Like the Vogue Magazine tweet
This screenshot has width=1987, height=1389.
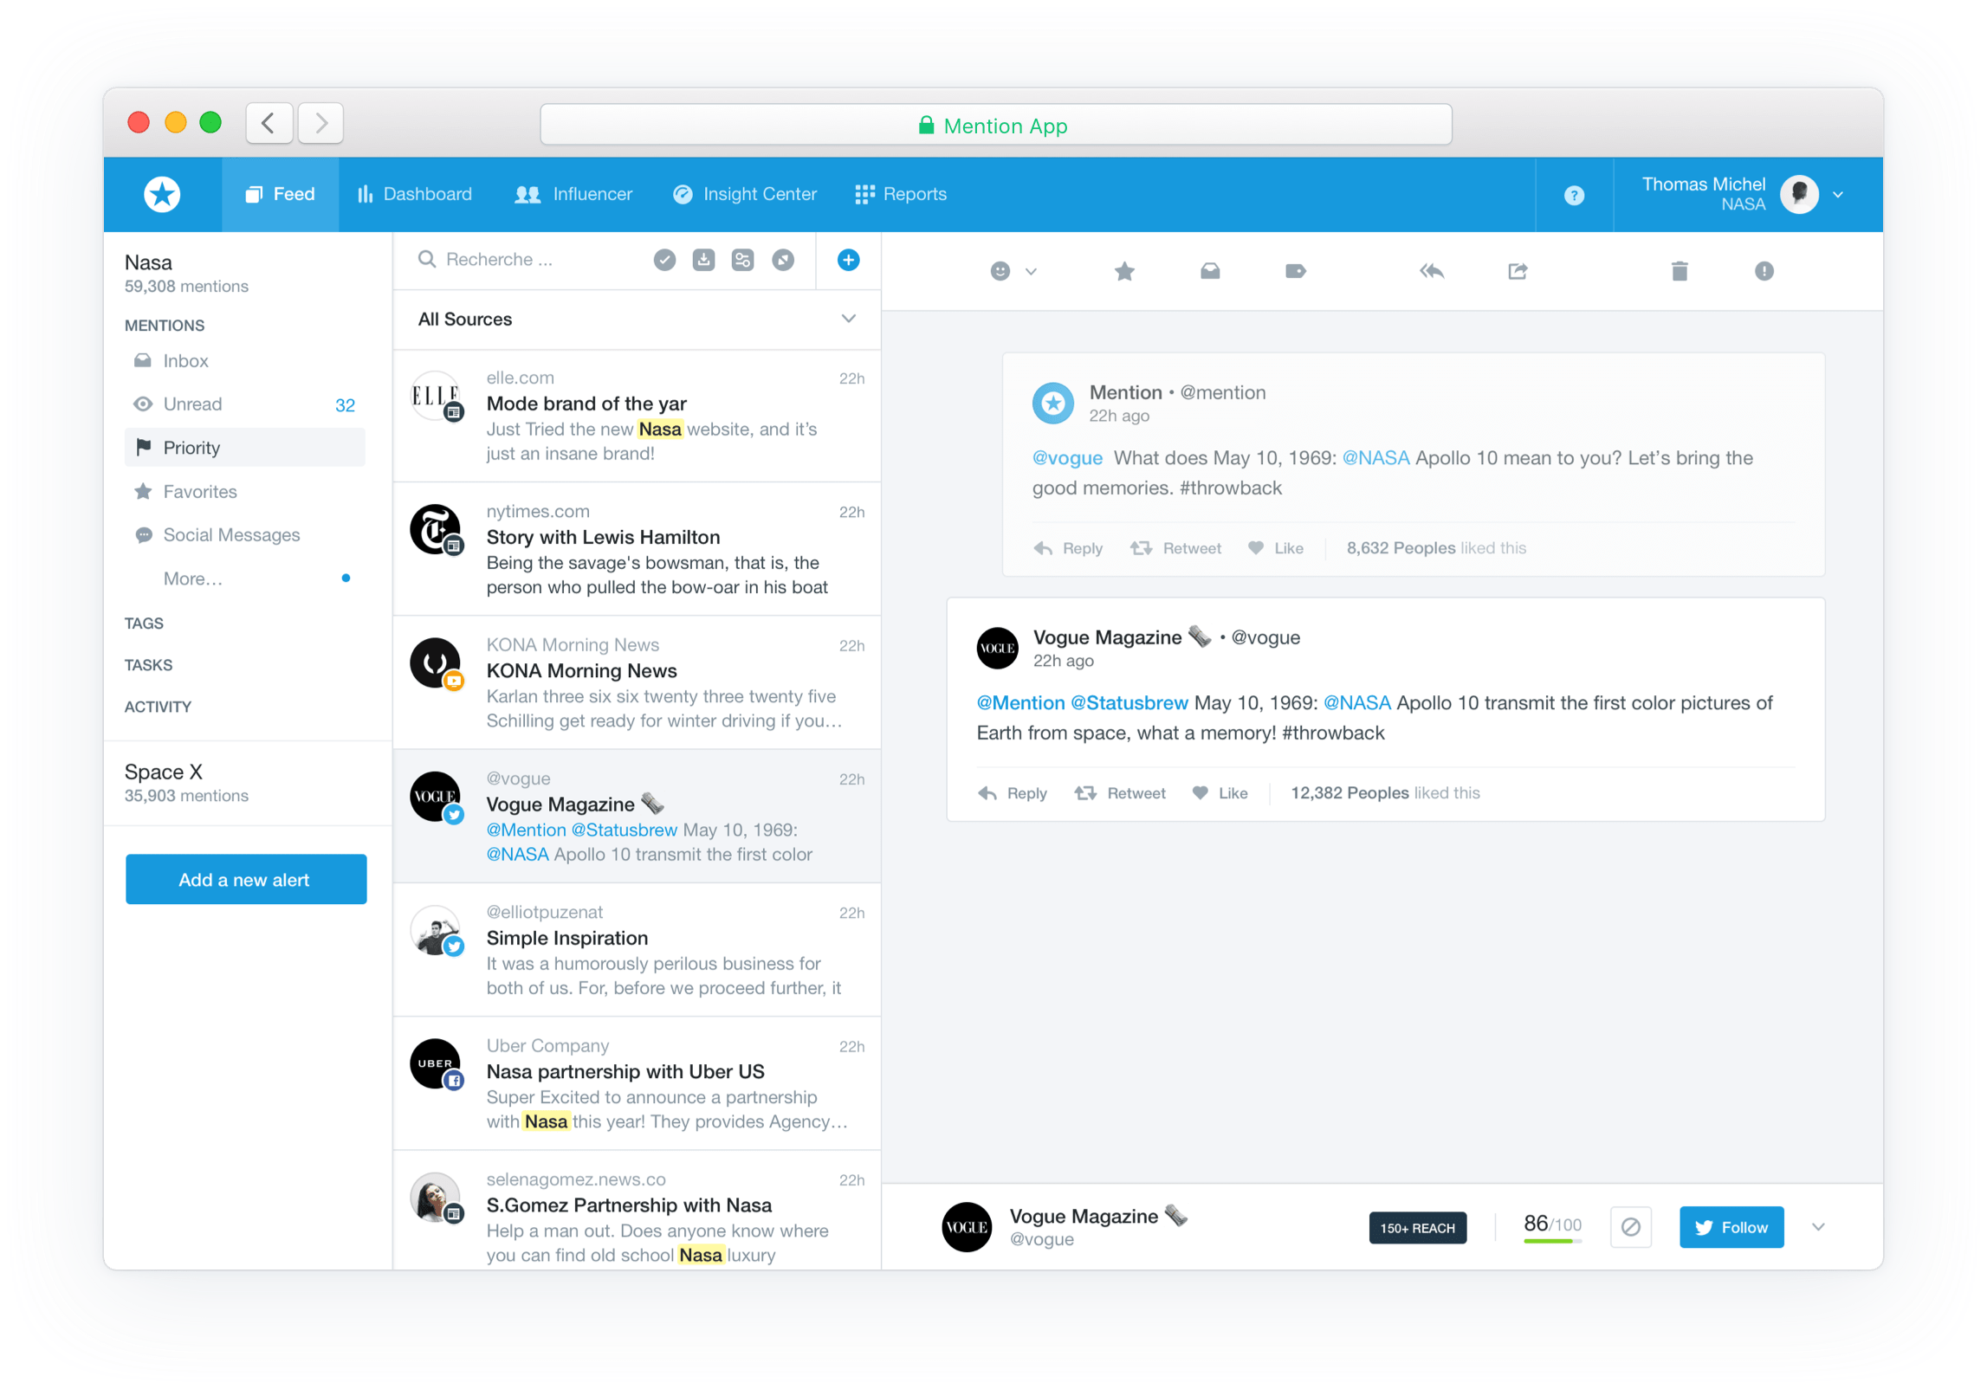[x=1220, y=793]
